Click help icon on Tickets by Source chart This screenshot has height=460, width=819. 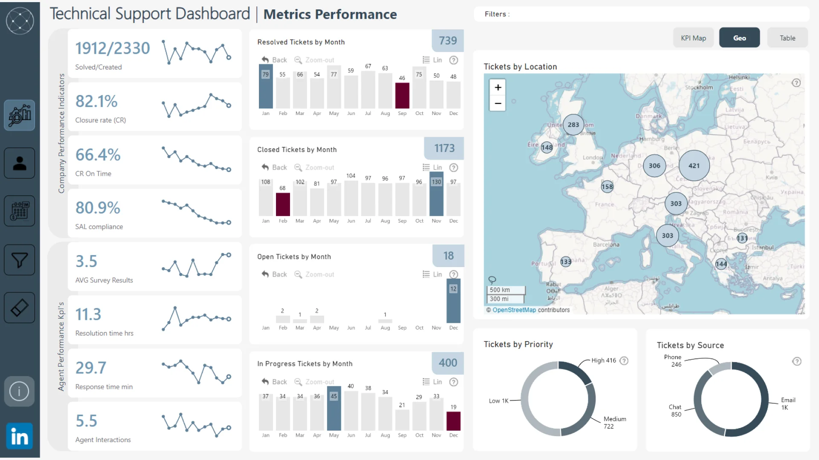[x=797, y=361]
